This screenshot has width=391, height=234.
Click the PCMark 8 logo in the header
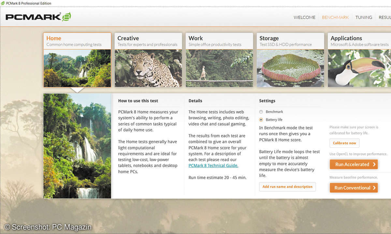coord(38,17)
